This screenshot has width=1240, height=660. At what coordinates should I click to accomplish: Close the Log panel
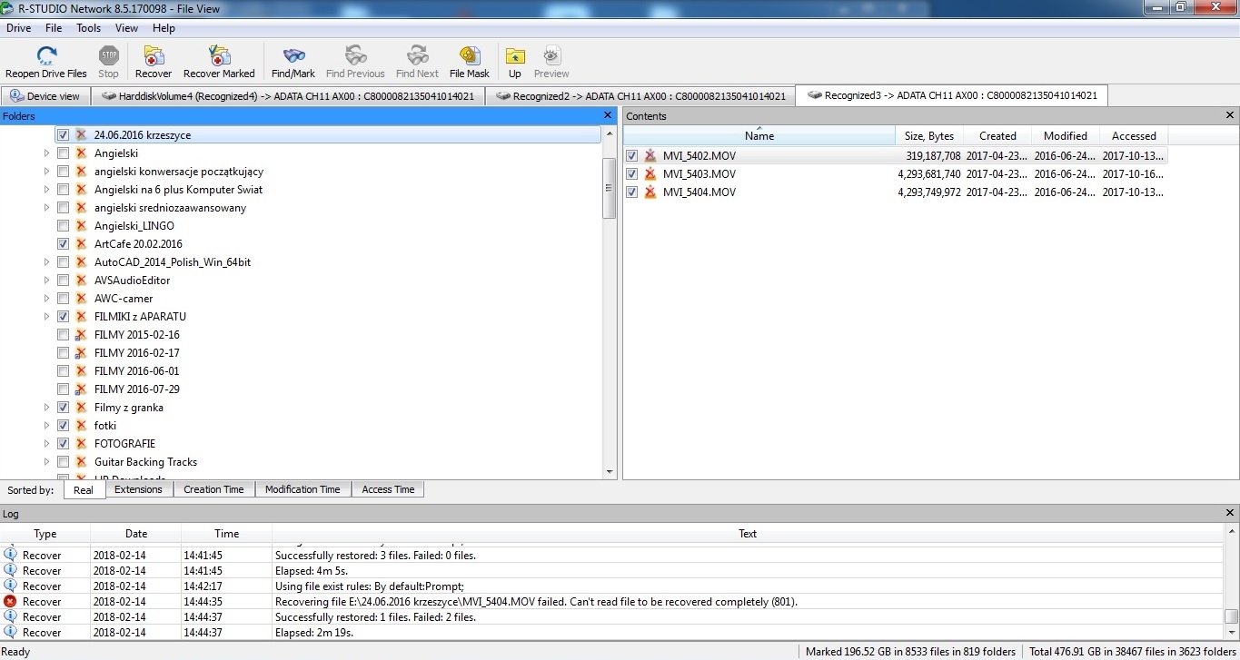(x=1230, y=514)
